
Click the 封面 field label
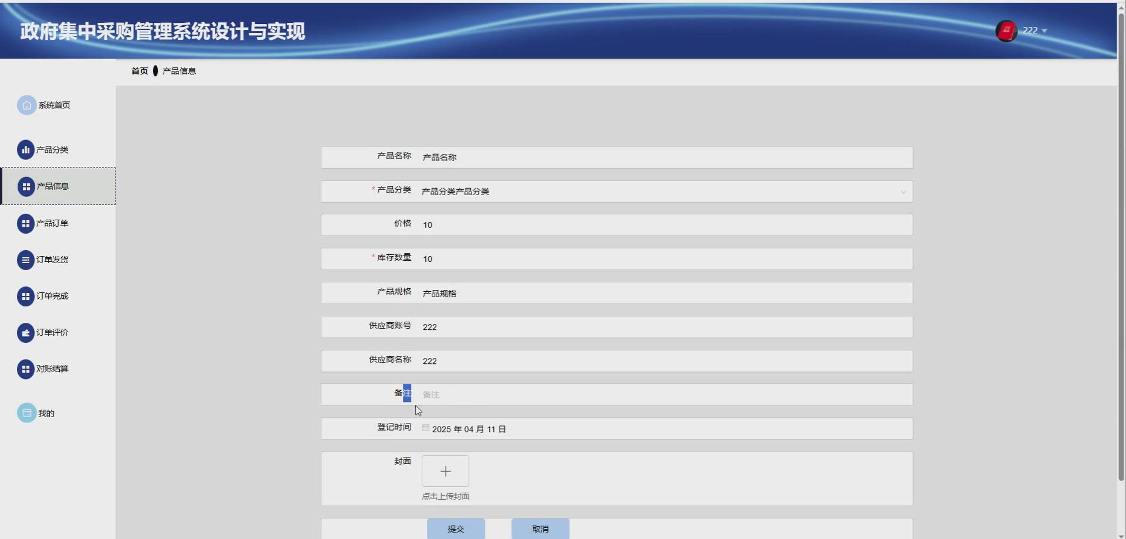(402, 462)
